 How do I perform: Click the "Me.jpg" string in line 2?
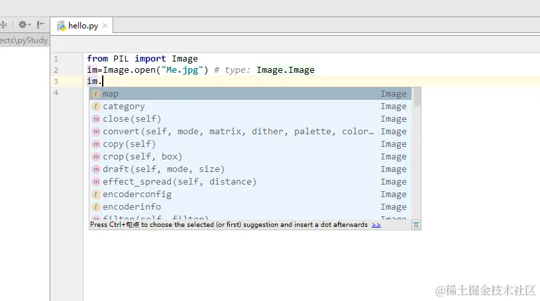[182, 70]
